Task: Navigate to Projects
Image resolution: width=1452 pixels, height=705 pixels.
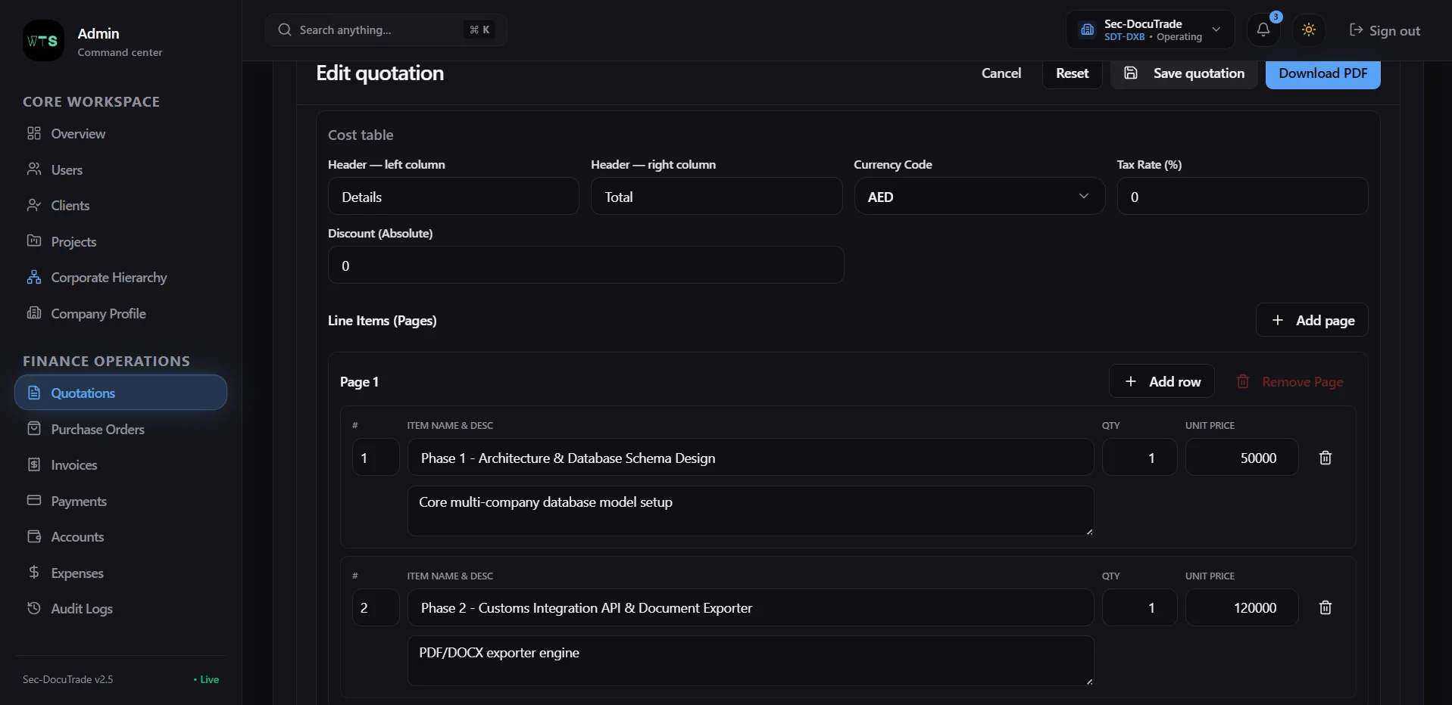Action: click(x=121, y=242)
